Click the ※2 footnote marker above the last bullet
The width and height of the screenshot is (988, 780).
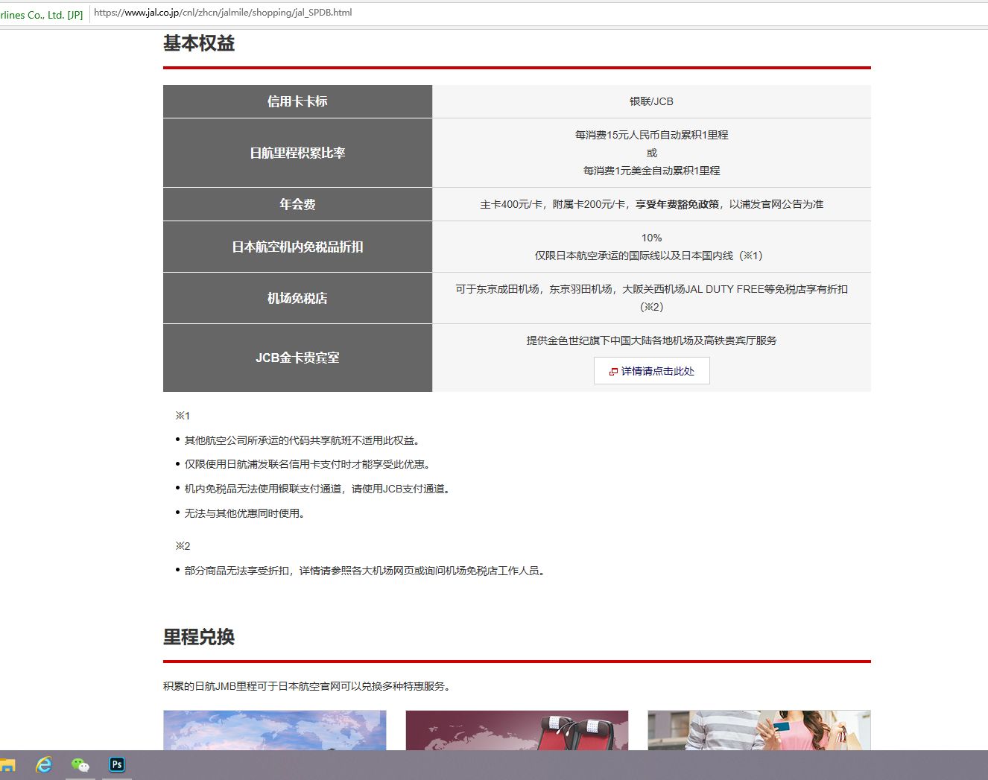[x=183, y=546]
